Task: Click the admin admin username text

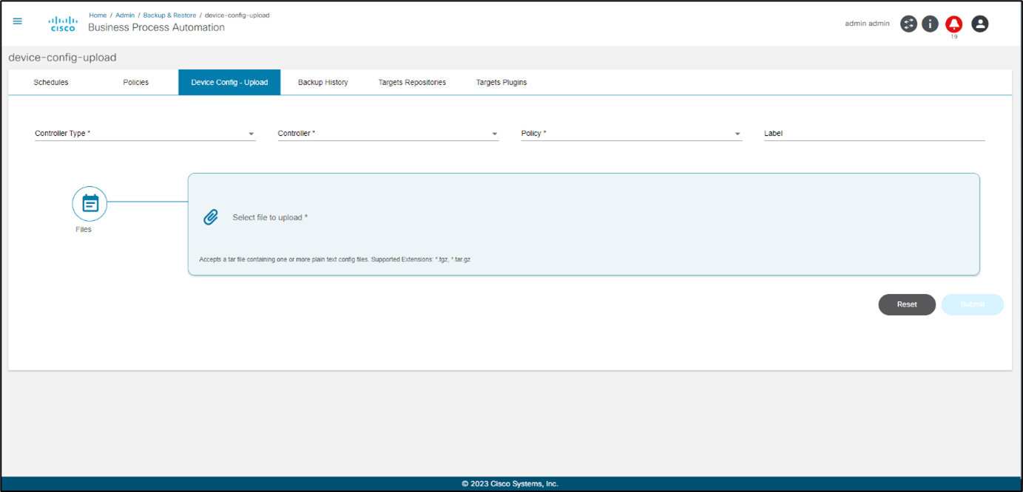Action: (x=867, y=24)
